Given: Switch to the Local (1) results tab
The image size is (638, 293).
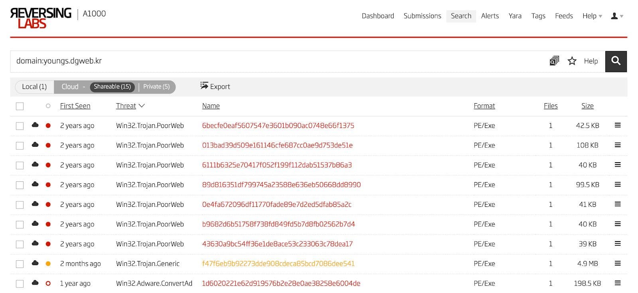Looking at the screenshot, I should 34,87.
